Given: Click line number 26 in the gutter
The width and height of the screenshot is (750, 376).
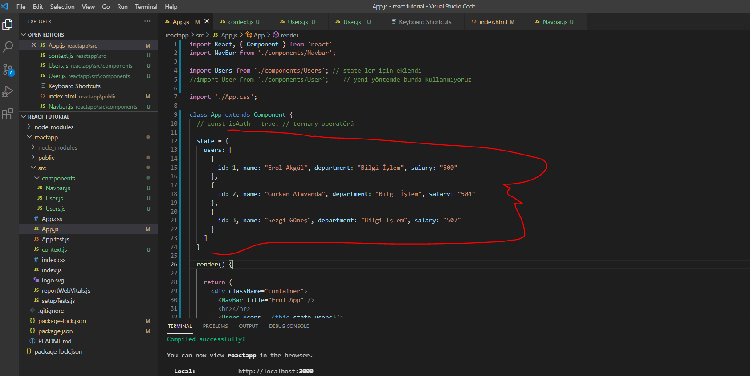Looking at the screenshot, I should (174, 264).
